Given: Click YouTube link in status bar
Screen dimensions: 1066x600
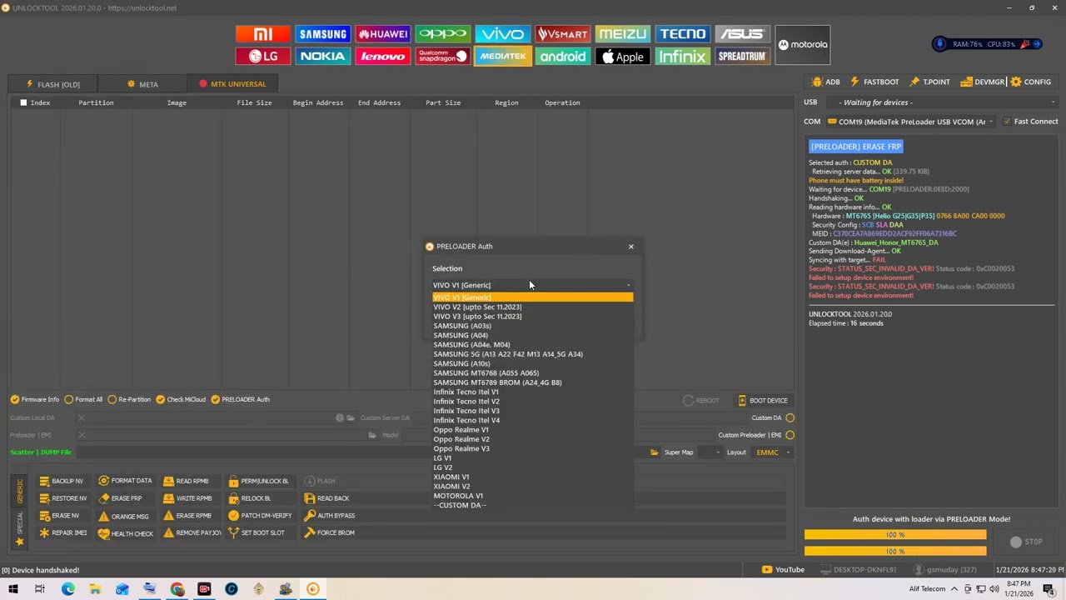Looking at the screenshot, I should (784, 570).
